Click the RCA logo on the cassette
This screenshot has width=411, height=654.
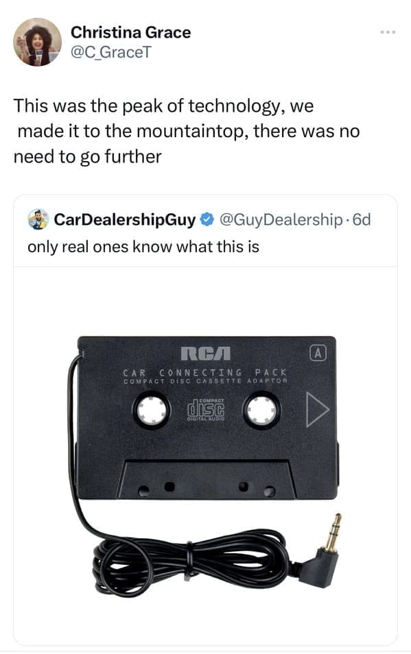(206, 353)
